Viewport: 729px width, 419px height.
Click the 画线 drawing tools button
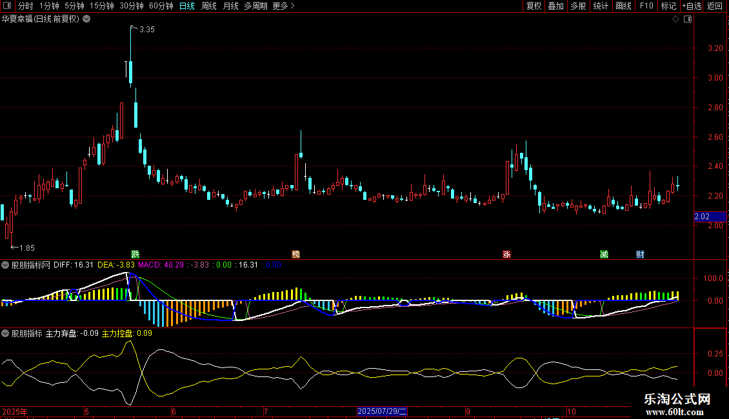tap(624, 6)
